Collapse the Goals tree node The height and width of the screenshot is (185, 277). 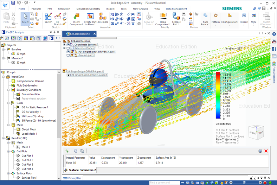pos(8,103)
